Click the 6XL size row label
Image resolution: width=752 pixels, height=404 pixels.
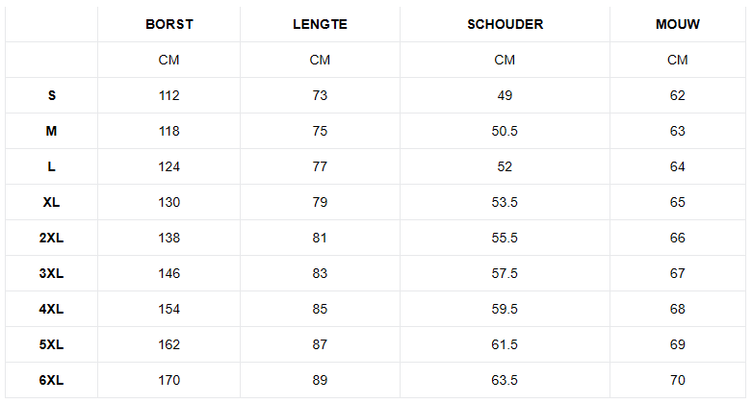(x=51, y=380)
